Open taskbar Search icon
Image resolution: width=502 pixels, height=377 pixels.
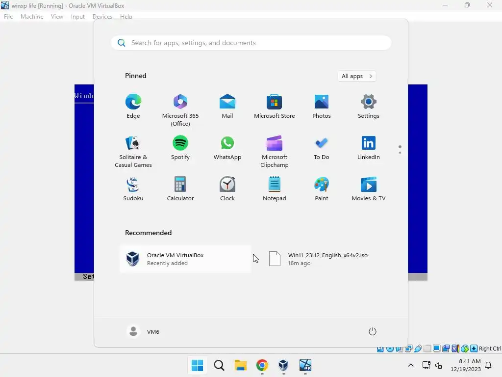point(219,365)
